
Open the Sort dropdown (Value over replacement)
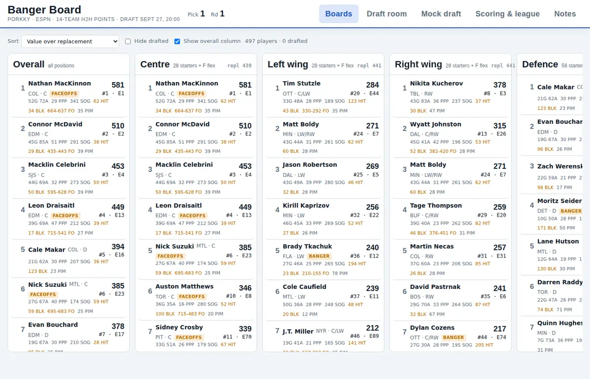point(70,41)
